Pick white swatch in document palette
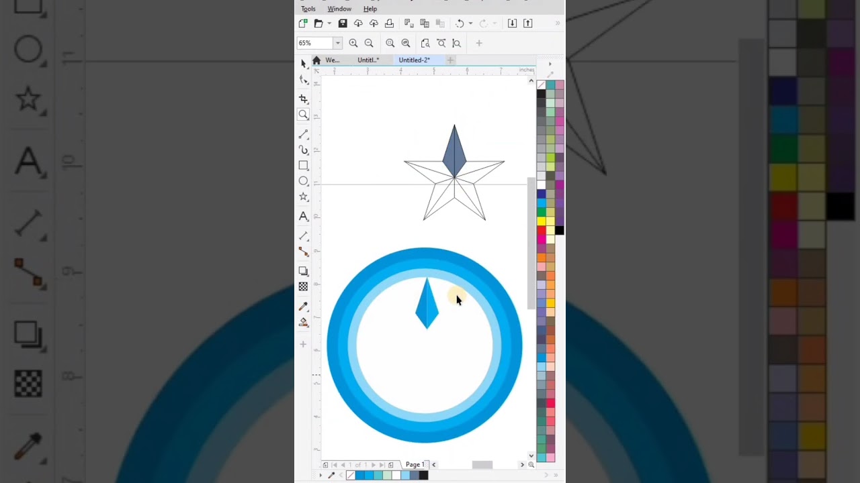860x483 pixels. click(x=396, y=475)
